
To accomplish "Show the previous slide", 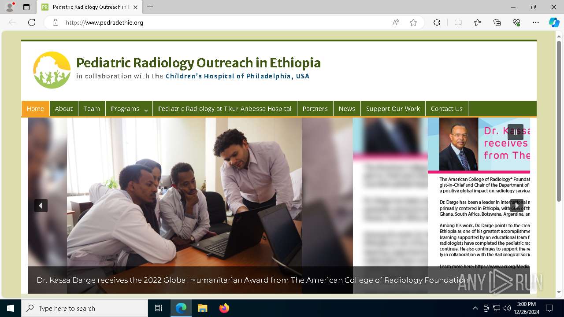I will point(41,206).
